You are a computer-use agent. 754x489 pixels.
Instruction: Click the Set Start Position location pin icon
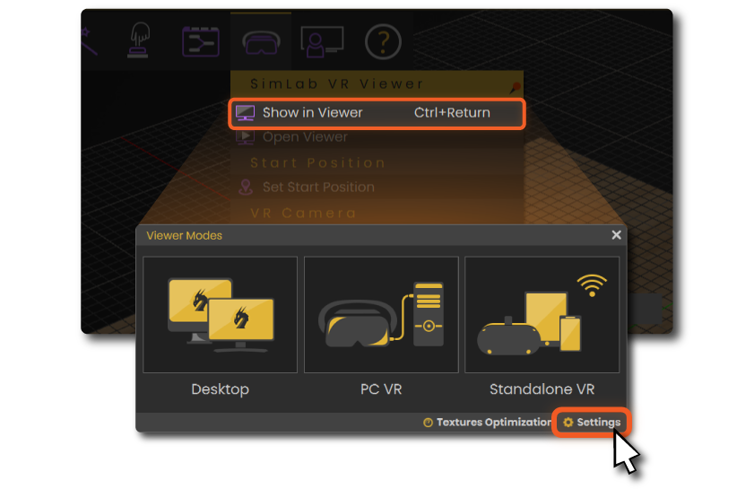click(246, 187)
